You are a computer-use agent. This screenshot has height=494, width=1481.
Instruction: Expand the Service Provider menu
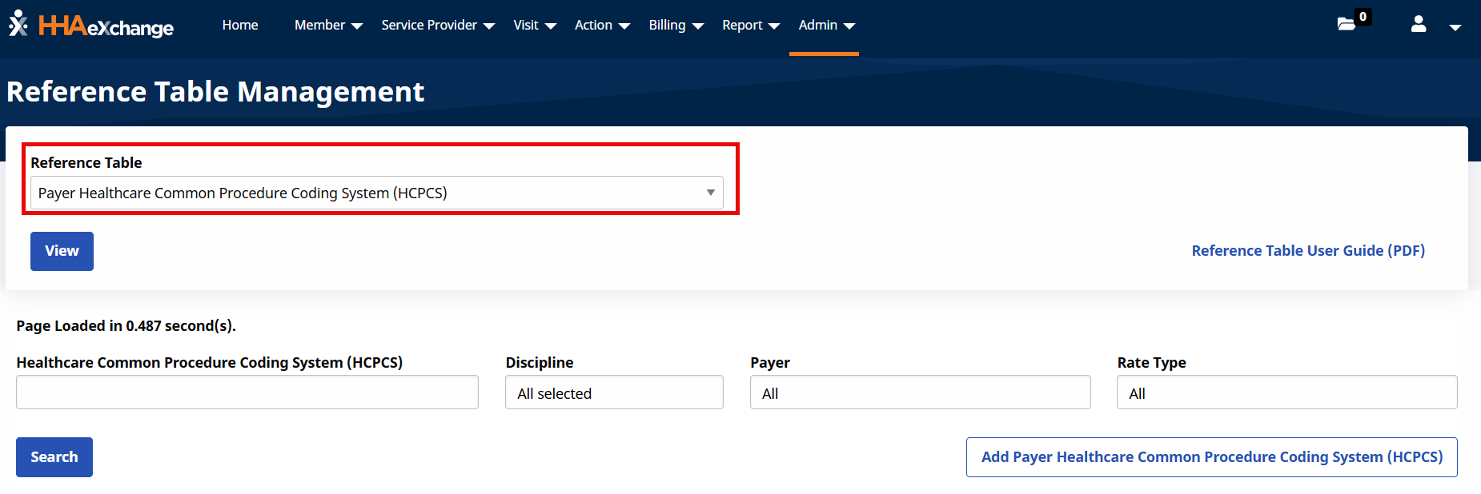437,25
